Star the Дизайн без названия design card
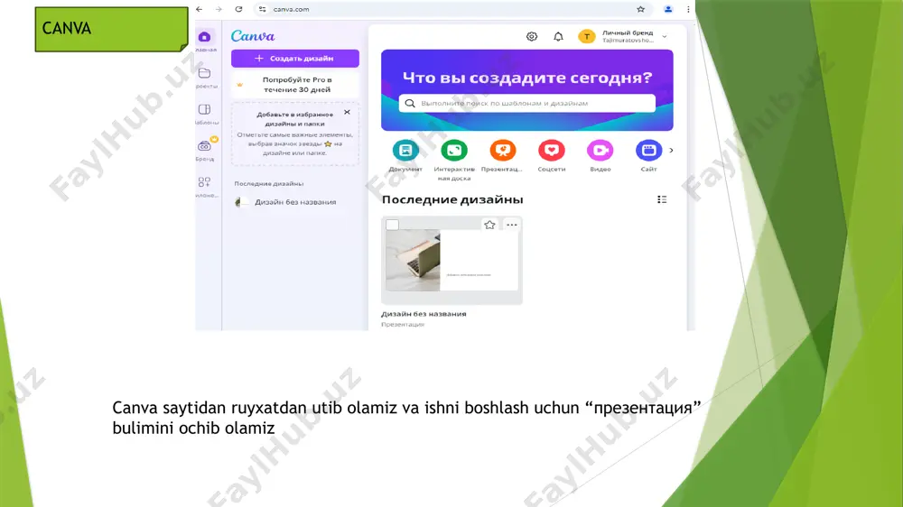 pos(489,225)
